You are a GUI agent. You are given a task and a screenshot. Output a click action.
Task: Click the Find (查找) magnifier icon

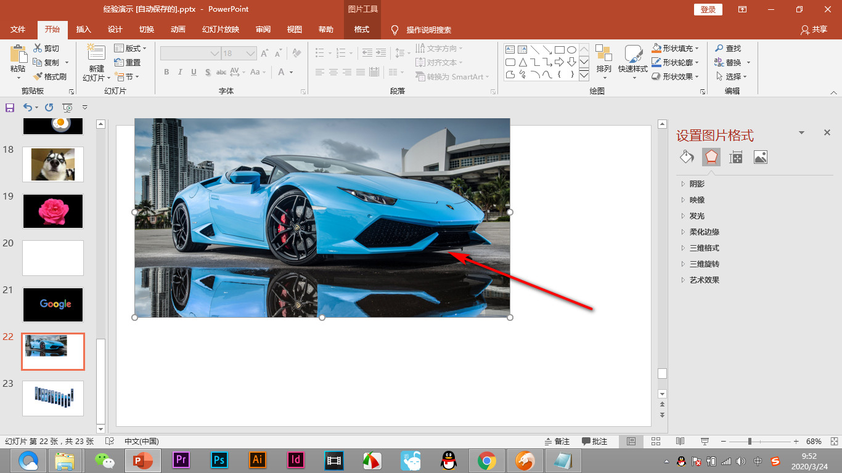[719, 48]
